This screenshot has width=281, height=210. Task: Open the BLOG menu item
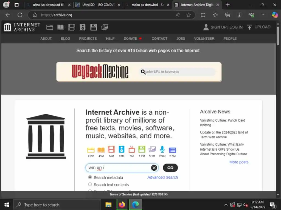click(65, 39)
